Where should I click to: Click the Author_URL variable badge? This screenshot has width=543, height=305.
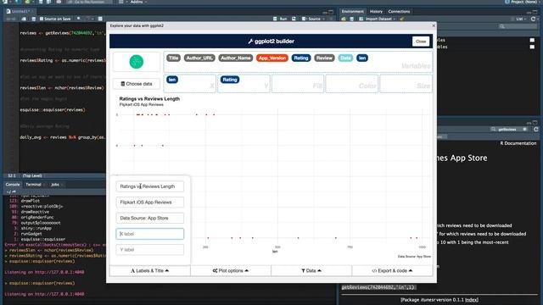click(199, 58)
